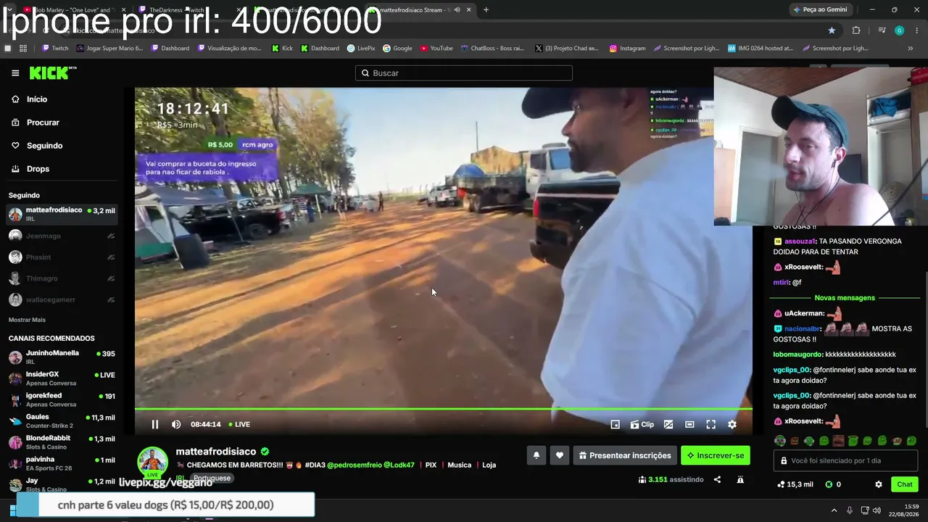Image resolution: width=928 pixels, height=522 pixels.
Task: Toggle the chat overlay icon in player
Action: tap(668, 425)
